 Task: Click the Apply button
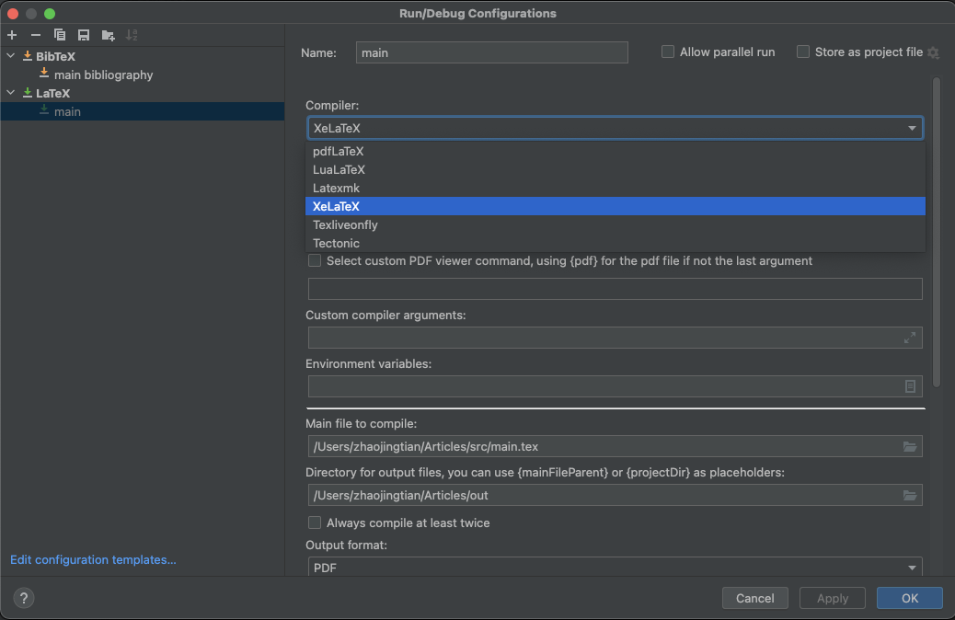[832, 598]
